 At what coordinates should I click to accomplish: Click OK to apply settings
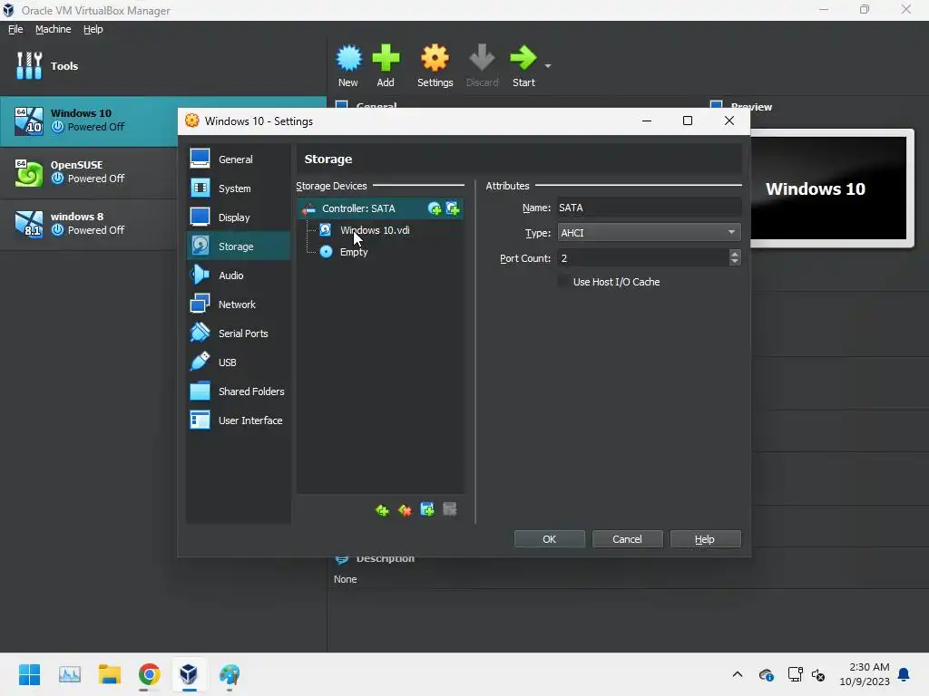coord(549,539)
